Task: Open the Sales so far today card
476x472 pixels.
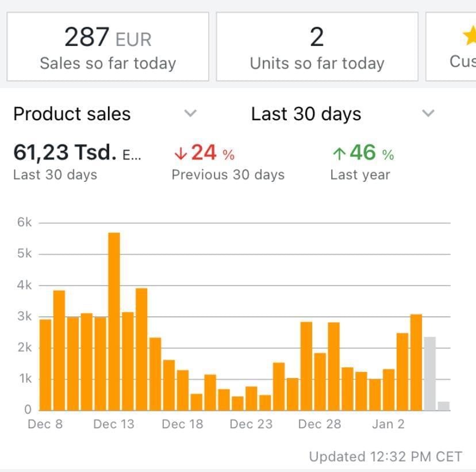Action: [x=108, y=47]
